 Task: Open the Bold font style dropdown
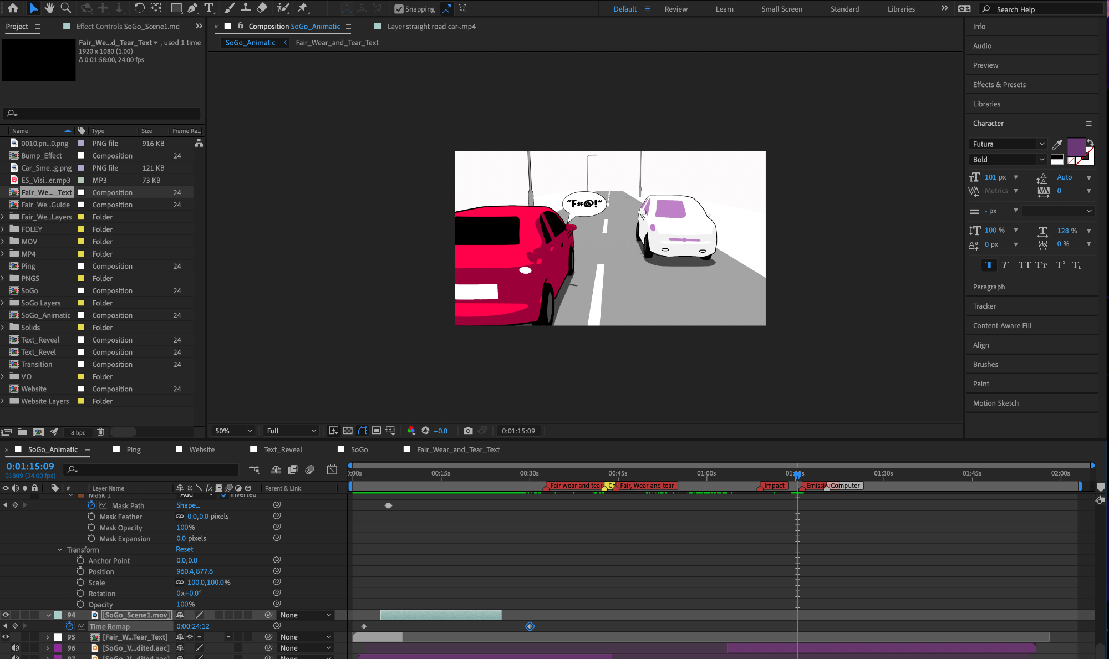[1042, 160]
